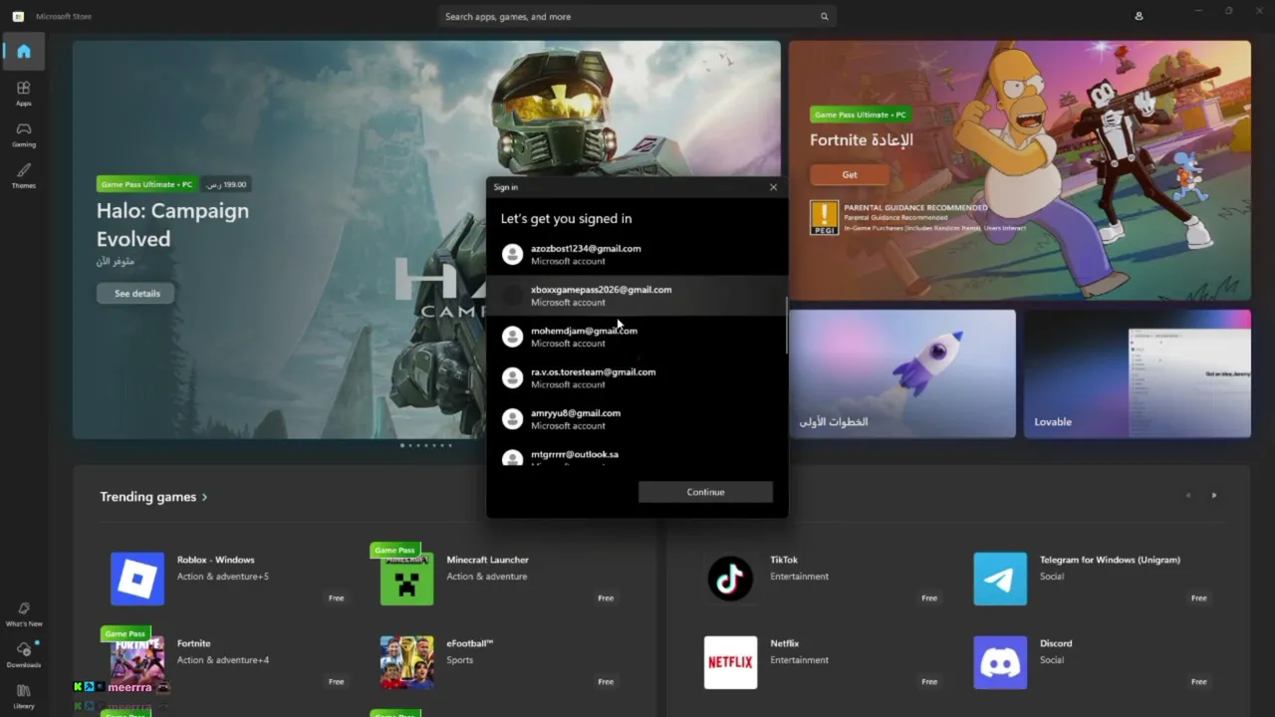Open the Fortnite game icon in Trending games

137,662
